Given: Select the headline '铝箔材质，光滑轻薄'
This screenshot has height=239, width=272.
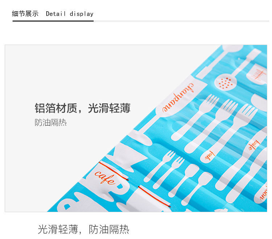Looking at the screenshot, I should [x=83, y=108].
